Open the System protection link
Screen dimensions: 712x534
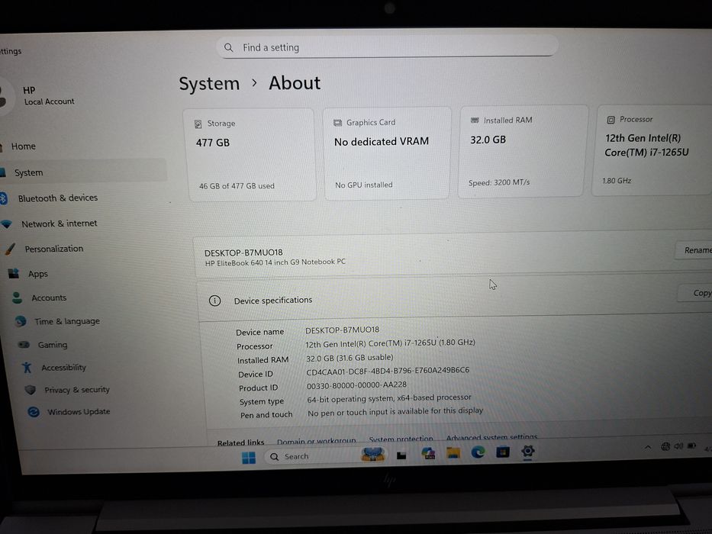[401, 439]
